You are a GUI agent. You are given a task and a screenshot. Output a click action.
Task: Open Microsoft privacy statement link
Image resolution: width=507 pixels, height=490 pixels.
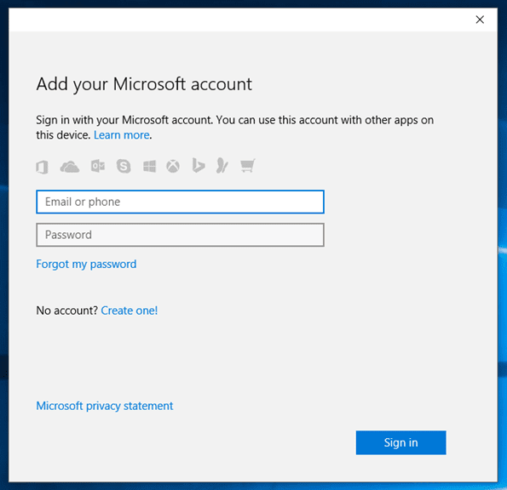105,406
